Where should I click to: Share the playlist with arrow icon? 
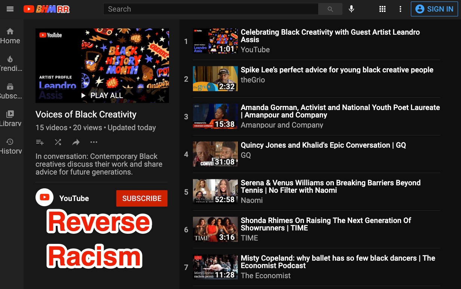coord(76,142)
